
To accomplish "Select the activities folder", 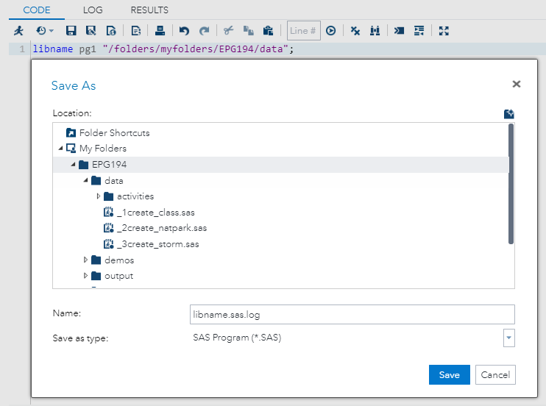I will (x=135, y=196).
